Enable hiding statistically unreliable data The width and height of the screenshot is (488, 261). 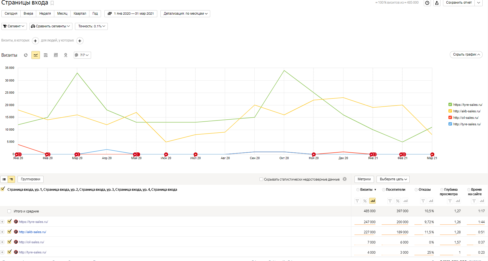click(261, 179)
